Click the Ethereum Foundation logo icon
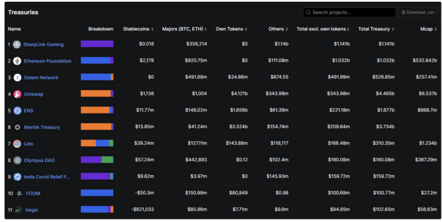Viewport: 442px width, 222px height. point(17,61)
